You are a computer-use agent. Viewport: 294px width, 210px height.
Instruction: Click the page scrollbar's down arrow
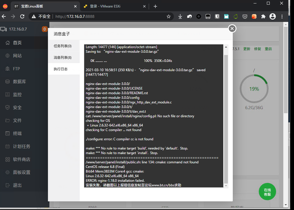(286, 205)
